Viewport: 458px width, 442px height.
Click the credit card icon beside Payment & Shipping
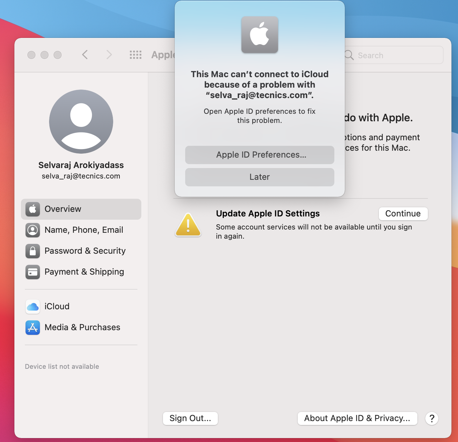33,272
